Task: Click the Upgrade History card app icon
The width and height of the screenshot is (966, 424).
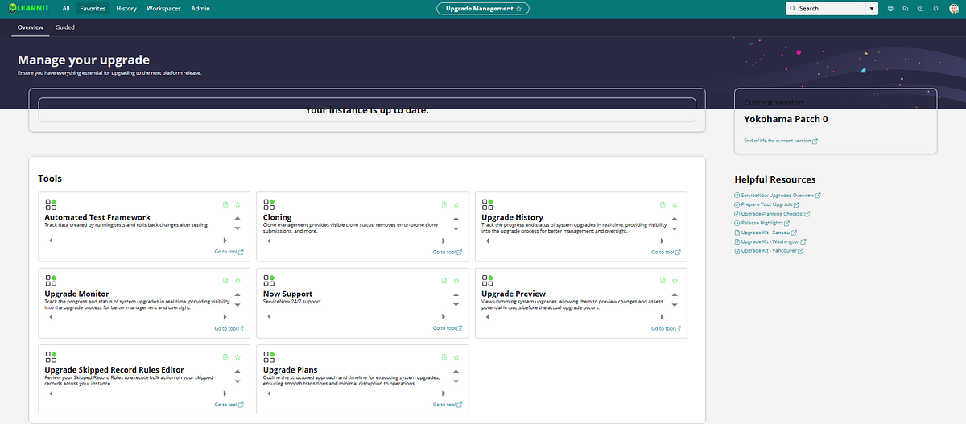Action: 488,204
